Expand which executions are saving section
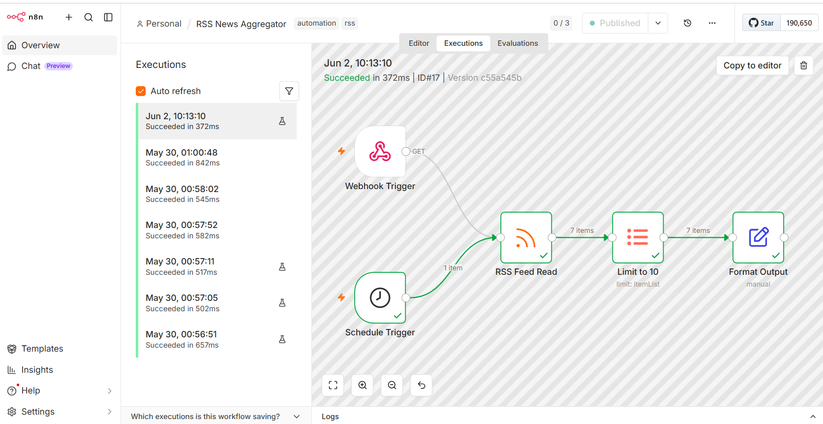Screen dimensions: 823x424 pos(216,416)
